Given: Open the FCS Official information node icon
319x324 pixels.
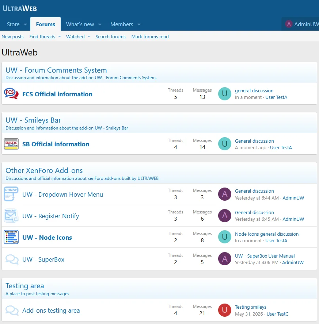Looking at the screenshot, I should click(11, 94).
